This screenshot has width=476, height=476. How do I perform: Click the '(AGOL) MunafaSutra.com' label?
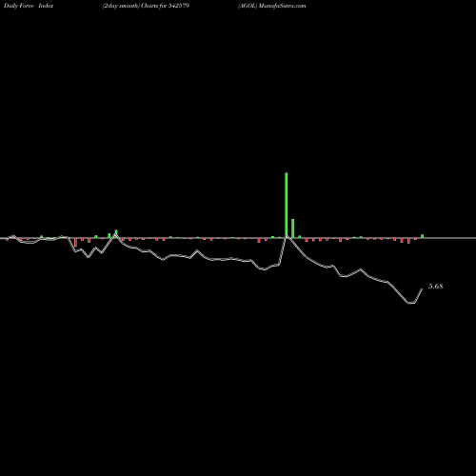pos(272,6)
